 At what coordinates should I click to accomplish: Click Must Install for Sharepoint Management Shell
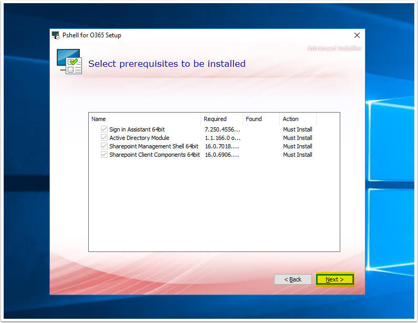tap(298, 146)
